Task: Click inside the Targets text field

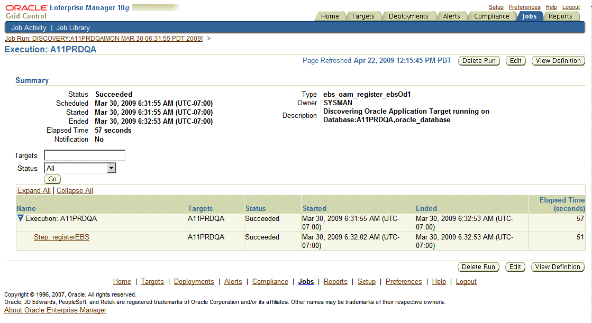Action: (84, 155)
